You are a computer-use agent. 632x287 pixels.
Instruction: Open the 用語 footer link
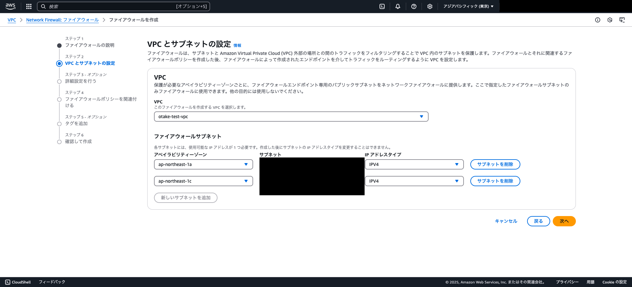(591, 282)
